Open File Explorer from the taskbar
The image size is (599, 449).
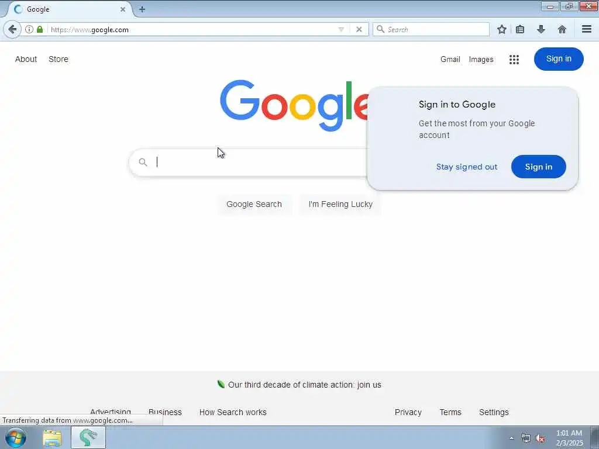[52, 438]
